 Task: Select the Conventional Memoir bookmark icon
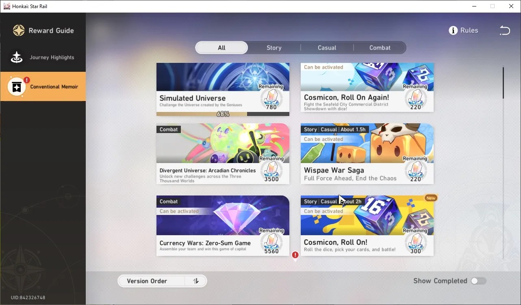coord(17,86)
